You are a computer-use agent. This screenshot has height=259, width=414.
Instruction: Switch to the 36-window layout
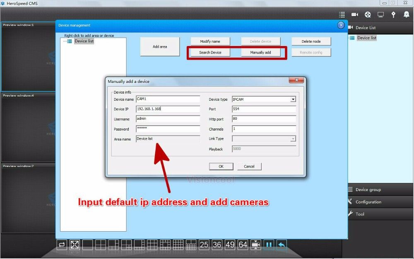(x=217, y=245)
